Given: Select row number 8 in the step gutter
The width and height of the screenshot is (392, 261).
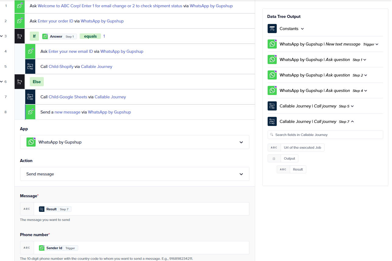Looking at the screenshot, I should tap(5, 112).
